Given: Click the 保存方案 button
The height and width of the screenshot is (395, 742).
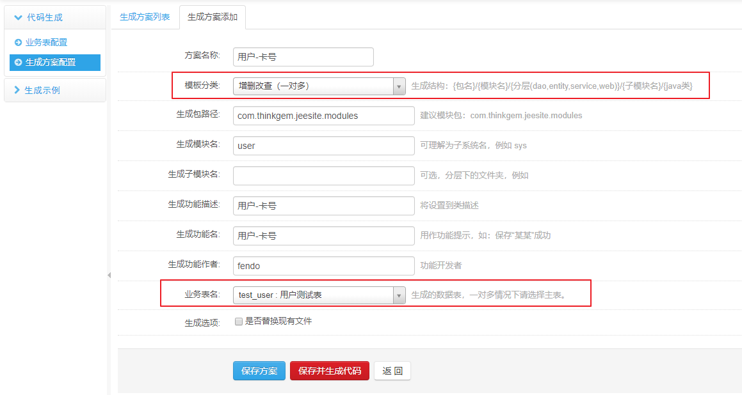Looking at the screenshot, I should pos(259,371).
